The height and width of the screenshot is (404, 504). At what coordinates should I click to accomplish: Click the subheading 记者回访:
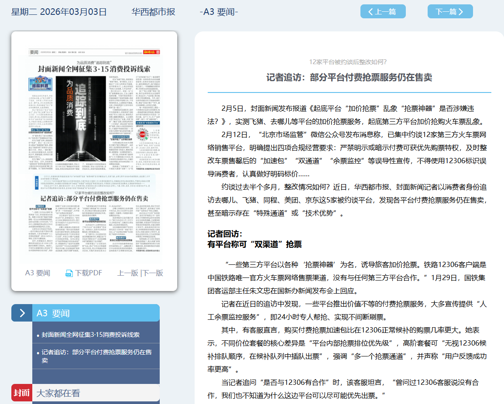coord(225,234)
